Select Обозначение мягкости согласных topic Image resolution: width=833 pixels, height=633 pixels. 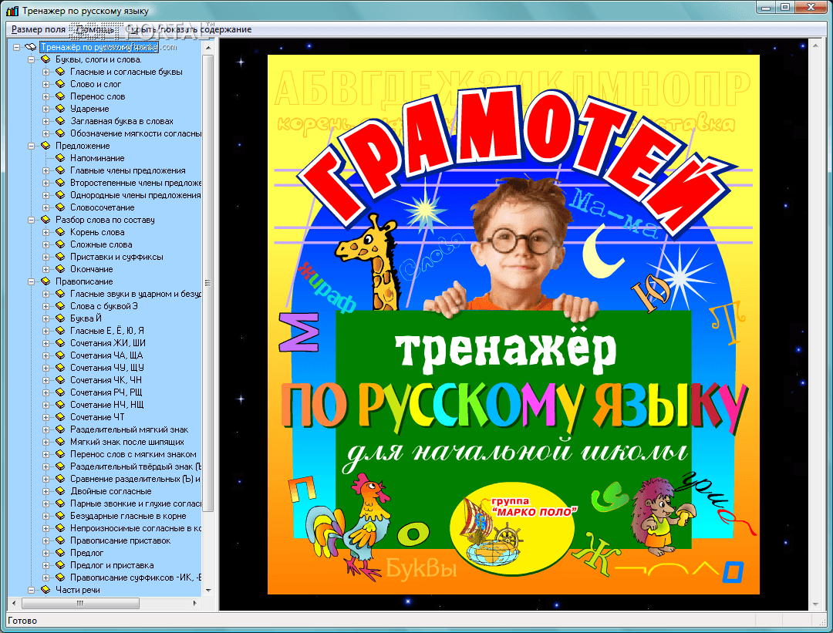tap(136, 133)
